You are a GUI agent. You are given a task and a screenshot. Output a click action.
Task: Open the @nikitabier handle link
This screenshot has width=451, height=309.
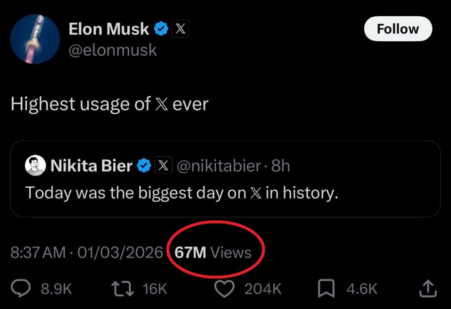pos(219,166)
